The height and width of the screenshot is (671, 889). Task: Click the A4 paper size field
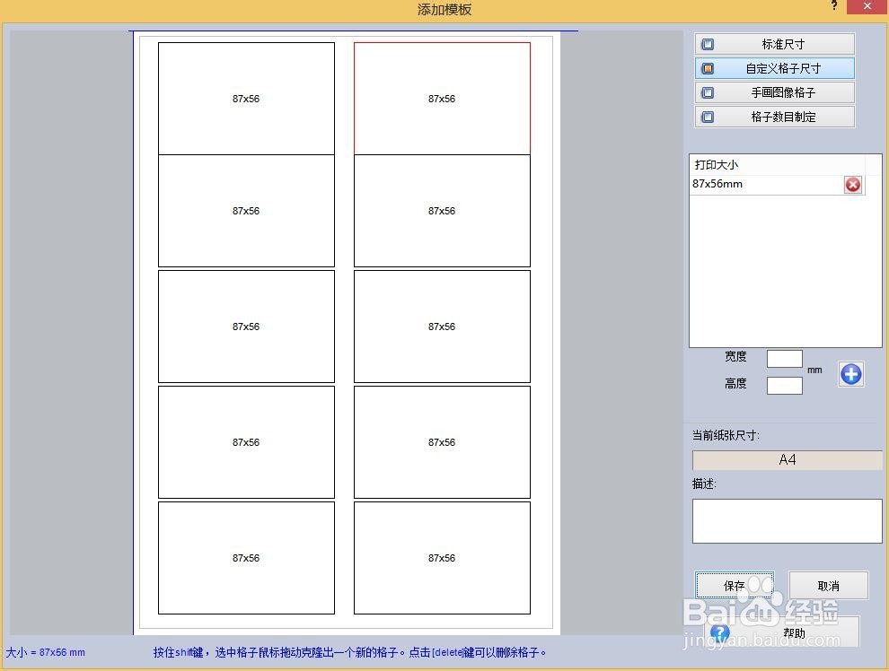coord(787,459)
